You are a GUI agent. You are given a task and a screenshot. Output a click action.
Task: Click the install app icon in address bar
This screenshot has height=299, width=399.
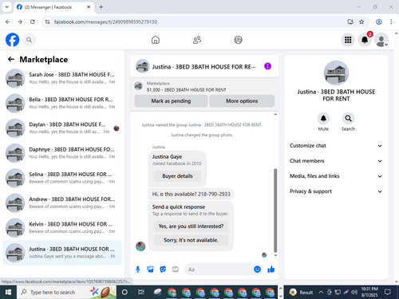click(x=350, y=22)
